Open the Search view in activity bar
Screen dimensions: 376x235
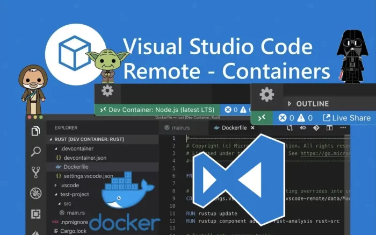click(36, 152)
